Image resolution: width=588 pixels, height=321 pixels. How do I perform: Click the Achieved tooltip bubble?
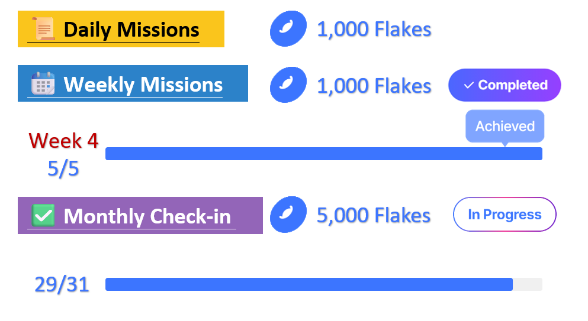click(x=505, y=126)
